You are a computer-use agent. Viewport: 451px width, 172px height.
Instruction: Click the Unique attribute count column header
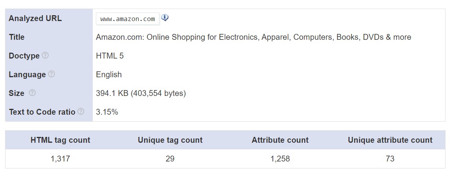click(x=390, y=140)
